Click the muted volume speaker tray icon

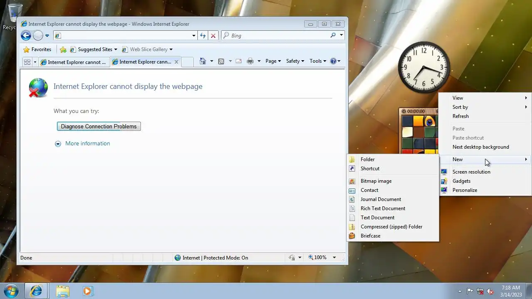point(490,291)
